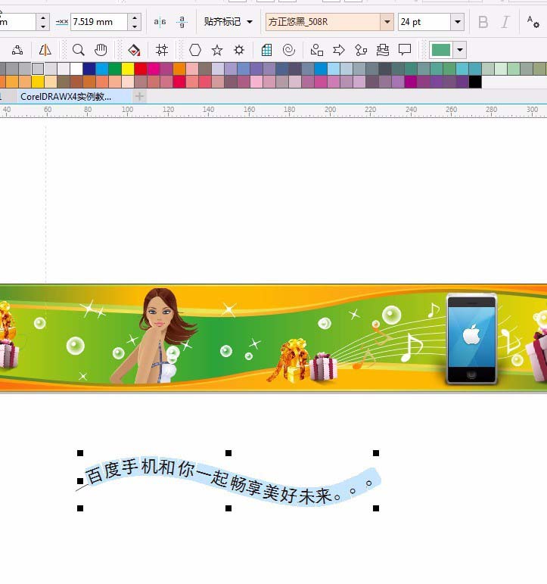This screenshot has width=547, height=584.
Task: Click the horizontal ruler at 200 mark
Action: point(330,110)
